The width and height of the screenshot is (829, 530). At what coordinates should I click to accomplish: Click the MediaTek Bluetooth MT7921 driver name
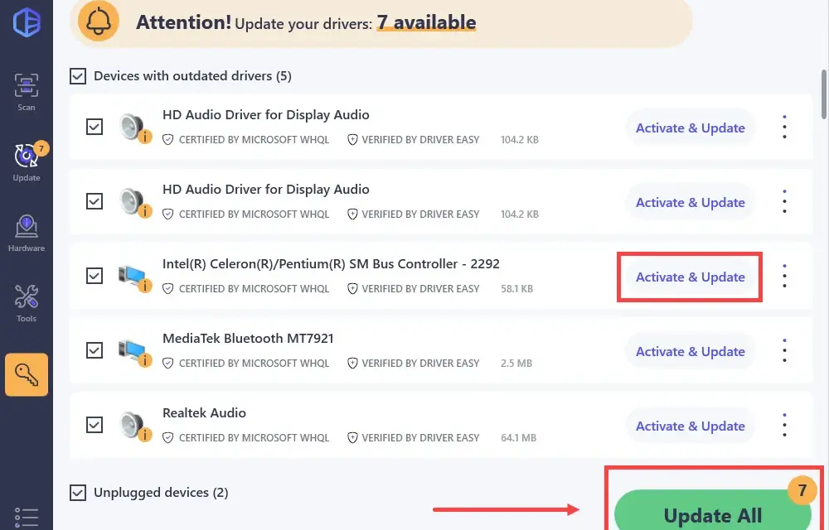coord(248,339)
